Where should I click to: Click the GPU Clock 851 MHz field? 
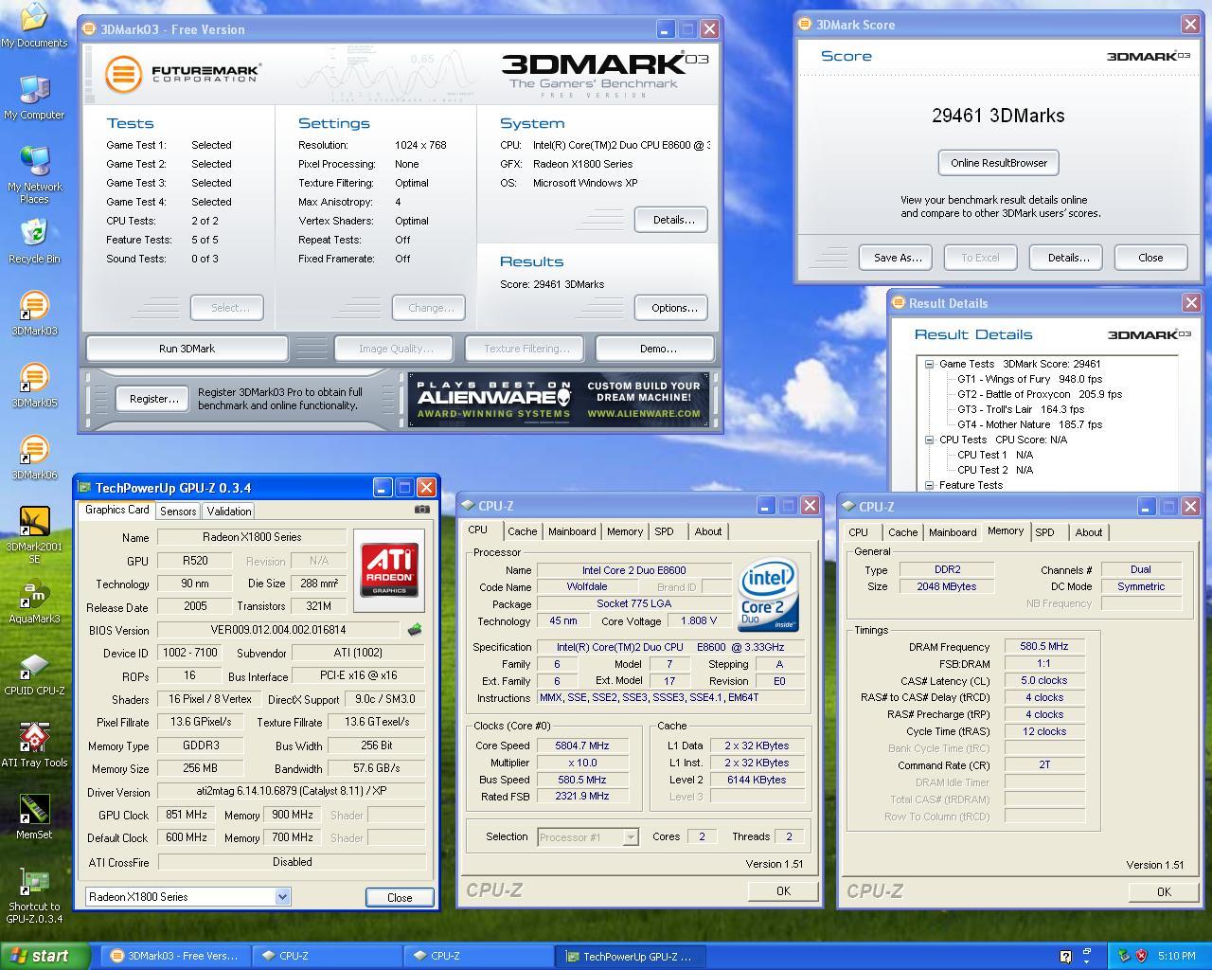click(186, 815)
